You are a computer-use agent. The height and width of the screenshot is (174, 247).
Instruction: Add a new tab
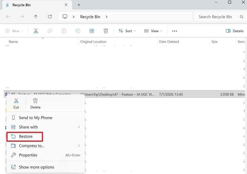79,5
